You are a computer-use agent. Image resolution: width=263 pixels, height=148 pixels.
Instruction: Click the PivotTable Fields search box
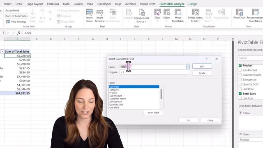pyautogui.click(x=251, y=58)
